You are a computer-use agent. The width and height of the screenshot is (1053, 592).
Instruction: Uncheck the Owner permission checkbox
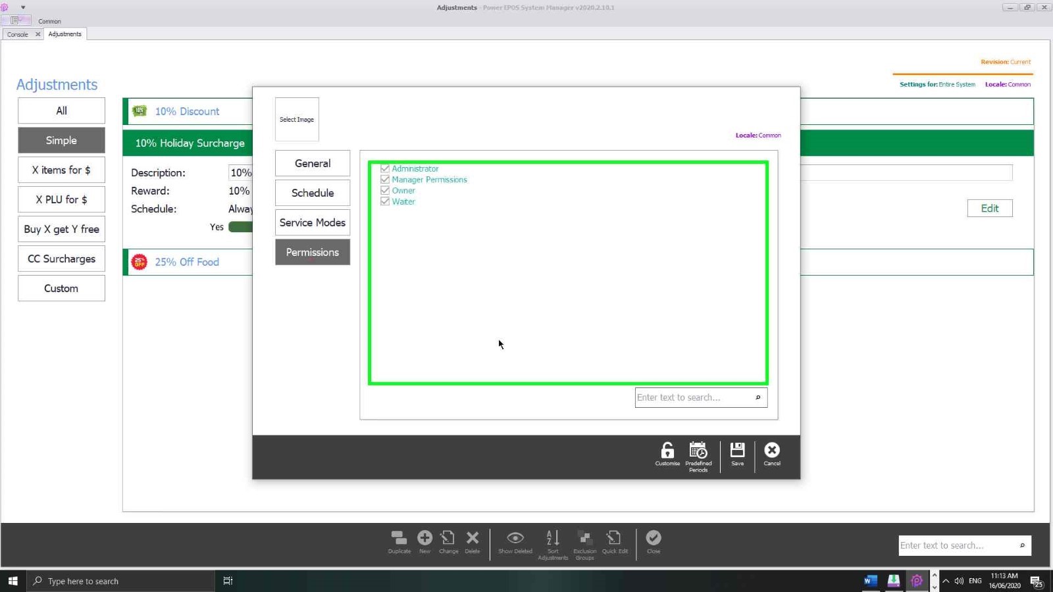pos(385,191)
